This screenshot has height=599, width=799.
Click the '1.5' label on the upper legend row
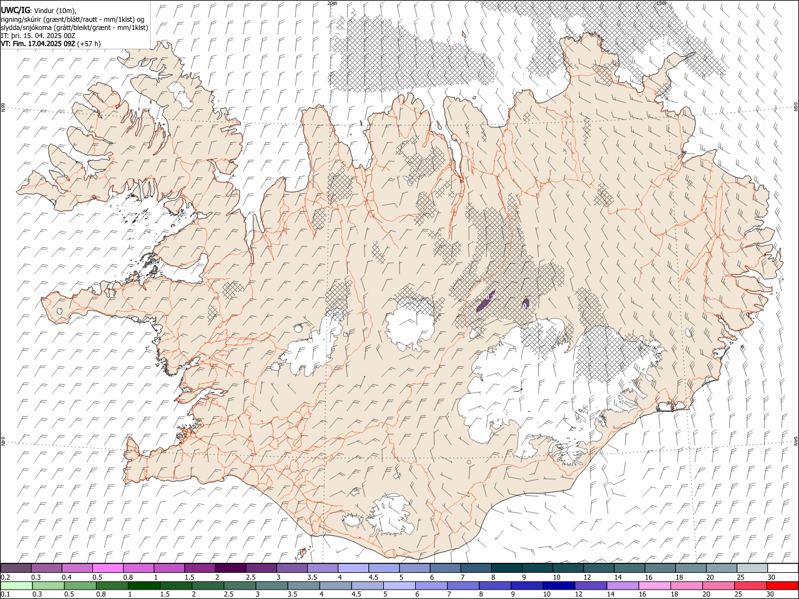[189, 577]
